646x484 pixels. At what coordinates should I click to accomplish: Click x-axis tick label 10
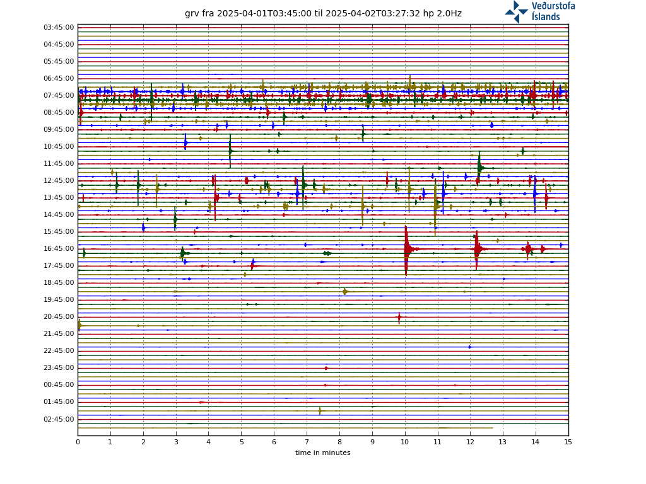(405, 442)
